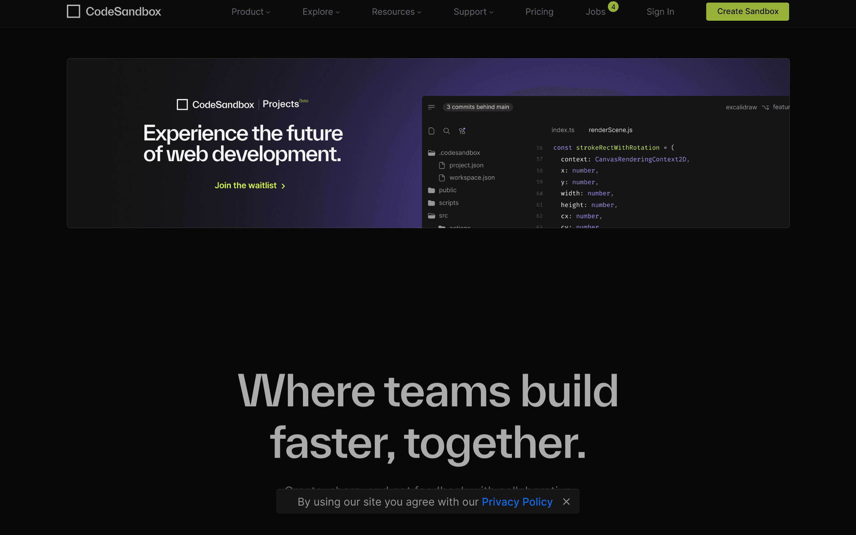Click the 3 commits behind main badge
This screenshot has height=535, width=856.
click(477, 107)
